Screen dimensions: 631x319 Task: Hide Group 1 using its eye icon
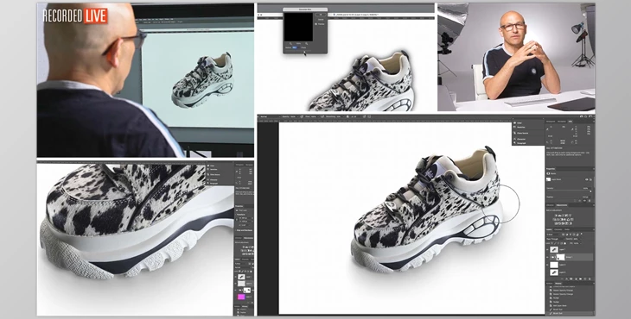pos(547,257)
